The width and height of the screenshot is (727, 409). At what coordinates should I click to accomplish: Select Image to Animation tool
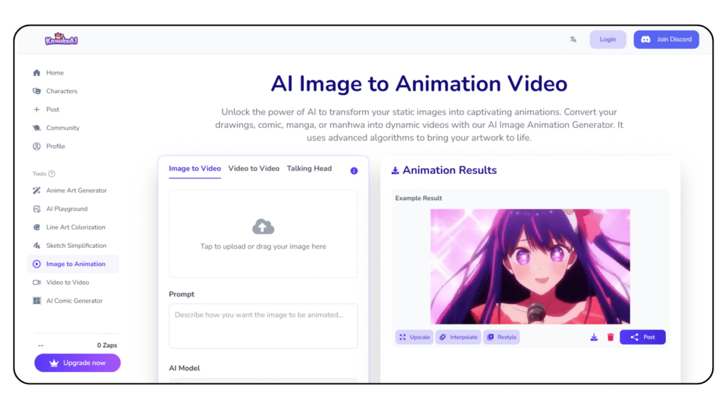pyautogui.click(x=73, y=264)
